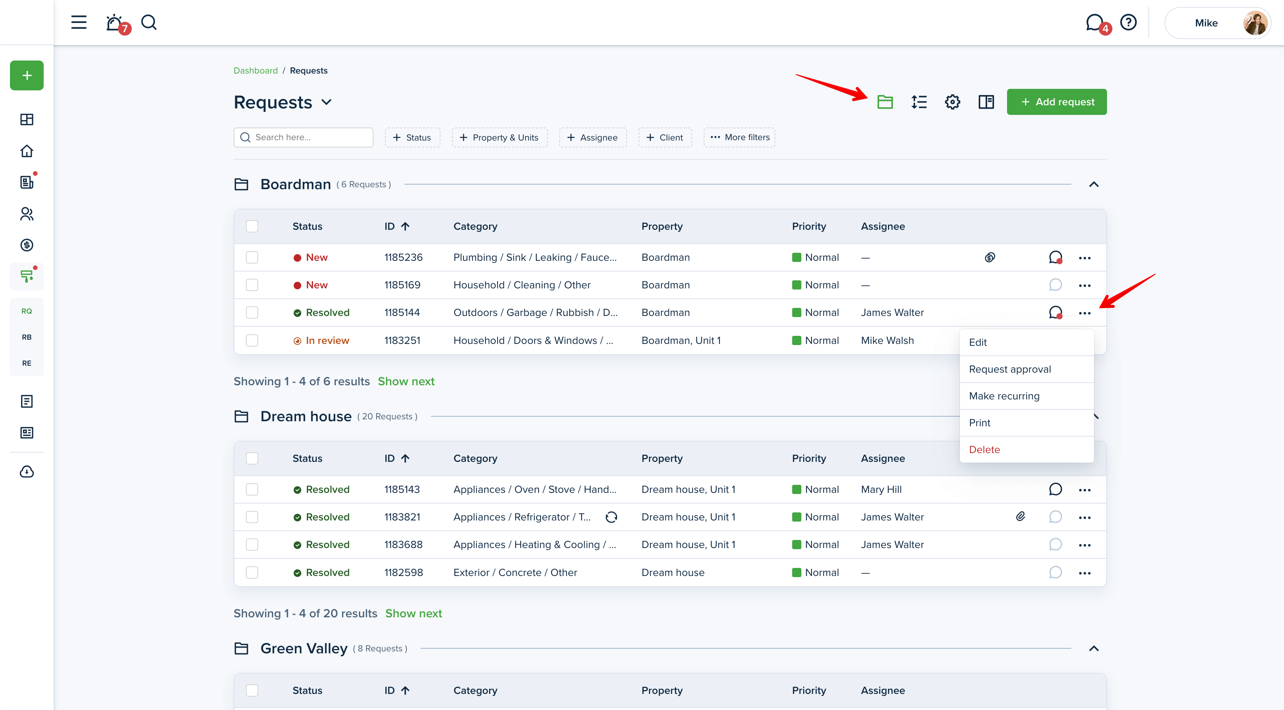Screen dimensions: 1284x710
Task: Click green Normal priority swatch for 1185143
Action: 796,489
